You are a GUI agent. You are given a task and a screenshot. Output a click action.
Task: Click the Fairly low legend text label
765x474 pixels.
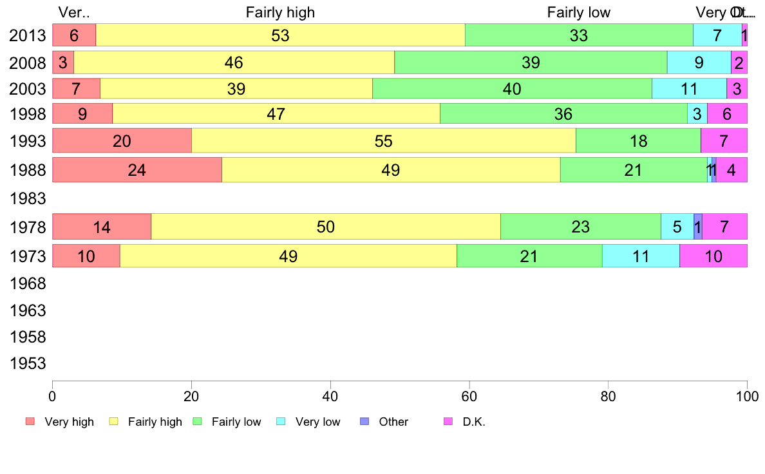[x=236, y=422]
